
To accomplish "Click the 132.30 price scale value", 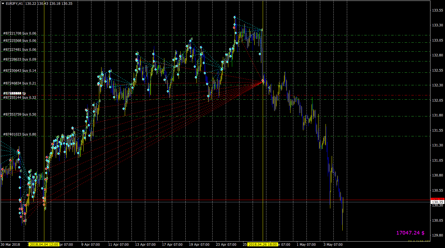I will click(437, 85).
